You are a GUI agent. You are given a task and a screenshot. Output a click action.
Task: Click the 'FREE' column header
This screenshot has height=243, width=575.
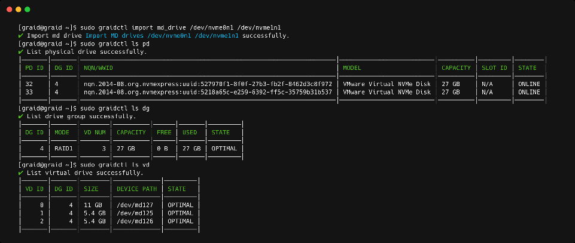(164, 133)
